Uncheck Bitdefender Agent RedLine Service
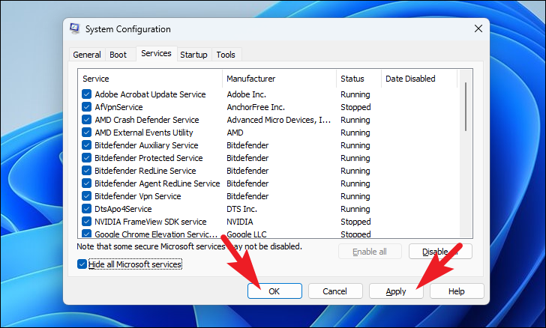546x328 pixels. (86, 183)
